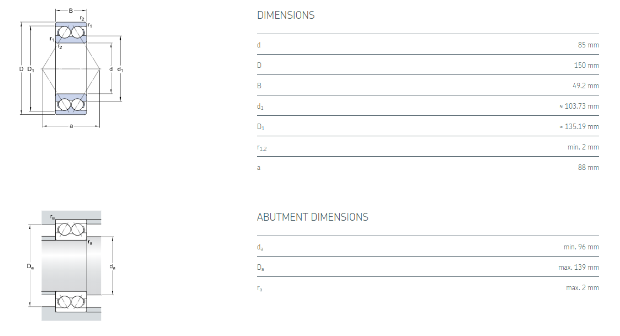Click the B label in the dimensions table
Viewport: 620px width, 336px height.
(259, 86)
